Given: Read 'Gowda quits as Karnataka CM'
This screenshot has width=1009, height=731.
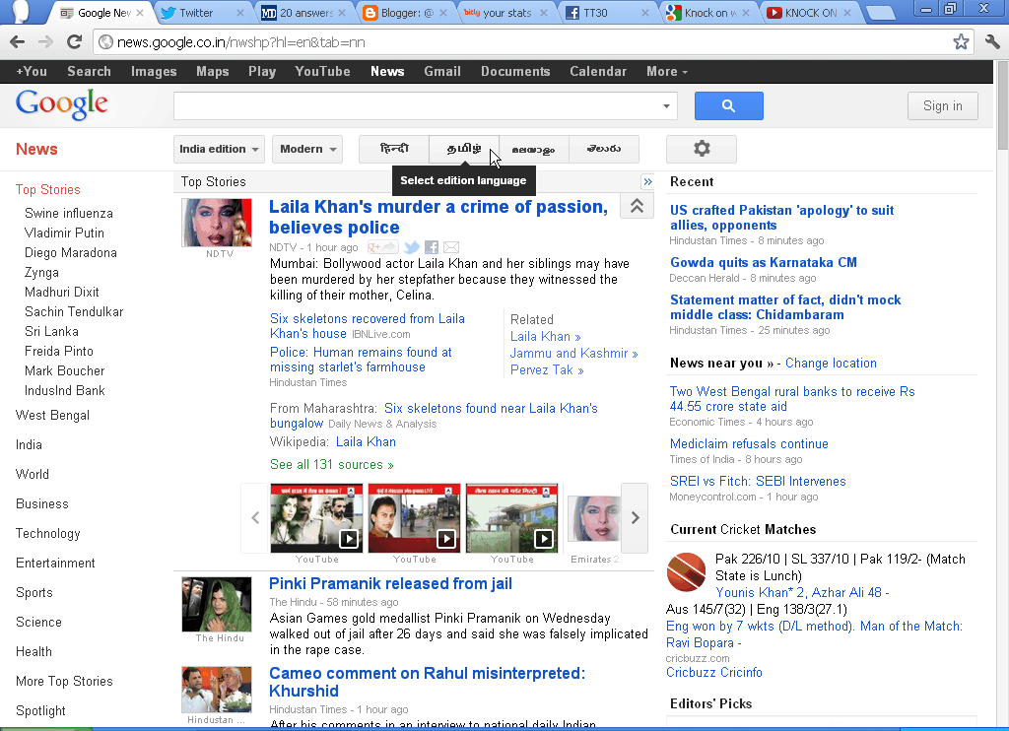Looking at the screenshot, I should [x=764, y=262].
